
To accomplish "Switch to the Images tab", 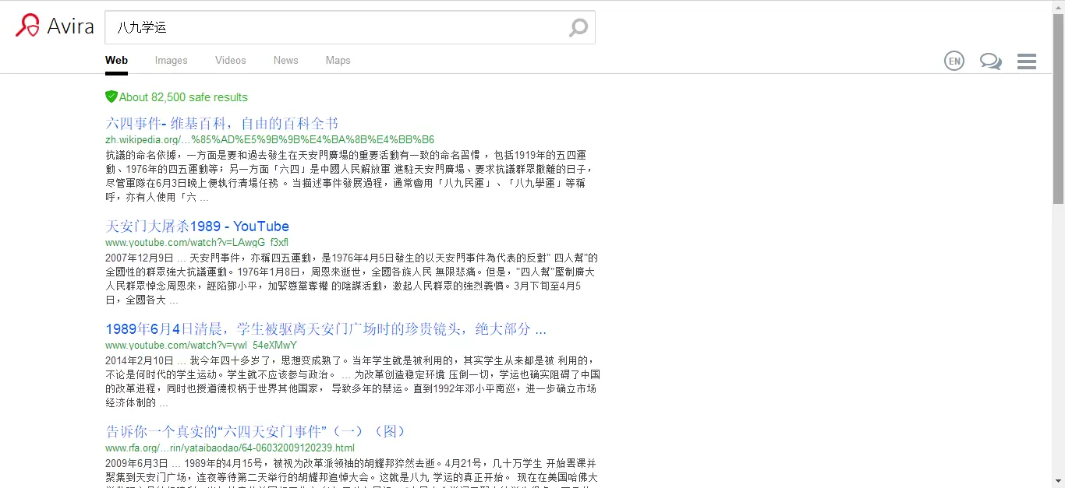I will click(x=171, y=60).
